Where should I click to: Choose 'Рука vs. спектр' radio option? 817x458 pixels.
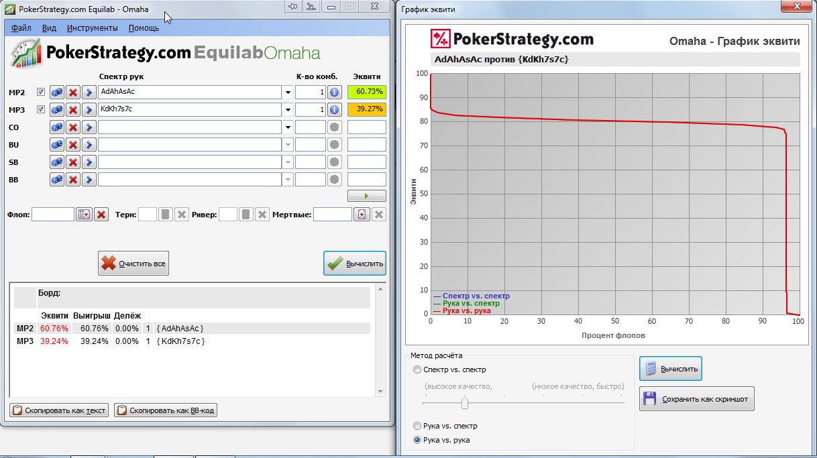pyautogui.click(x=418, y=426)
